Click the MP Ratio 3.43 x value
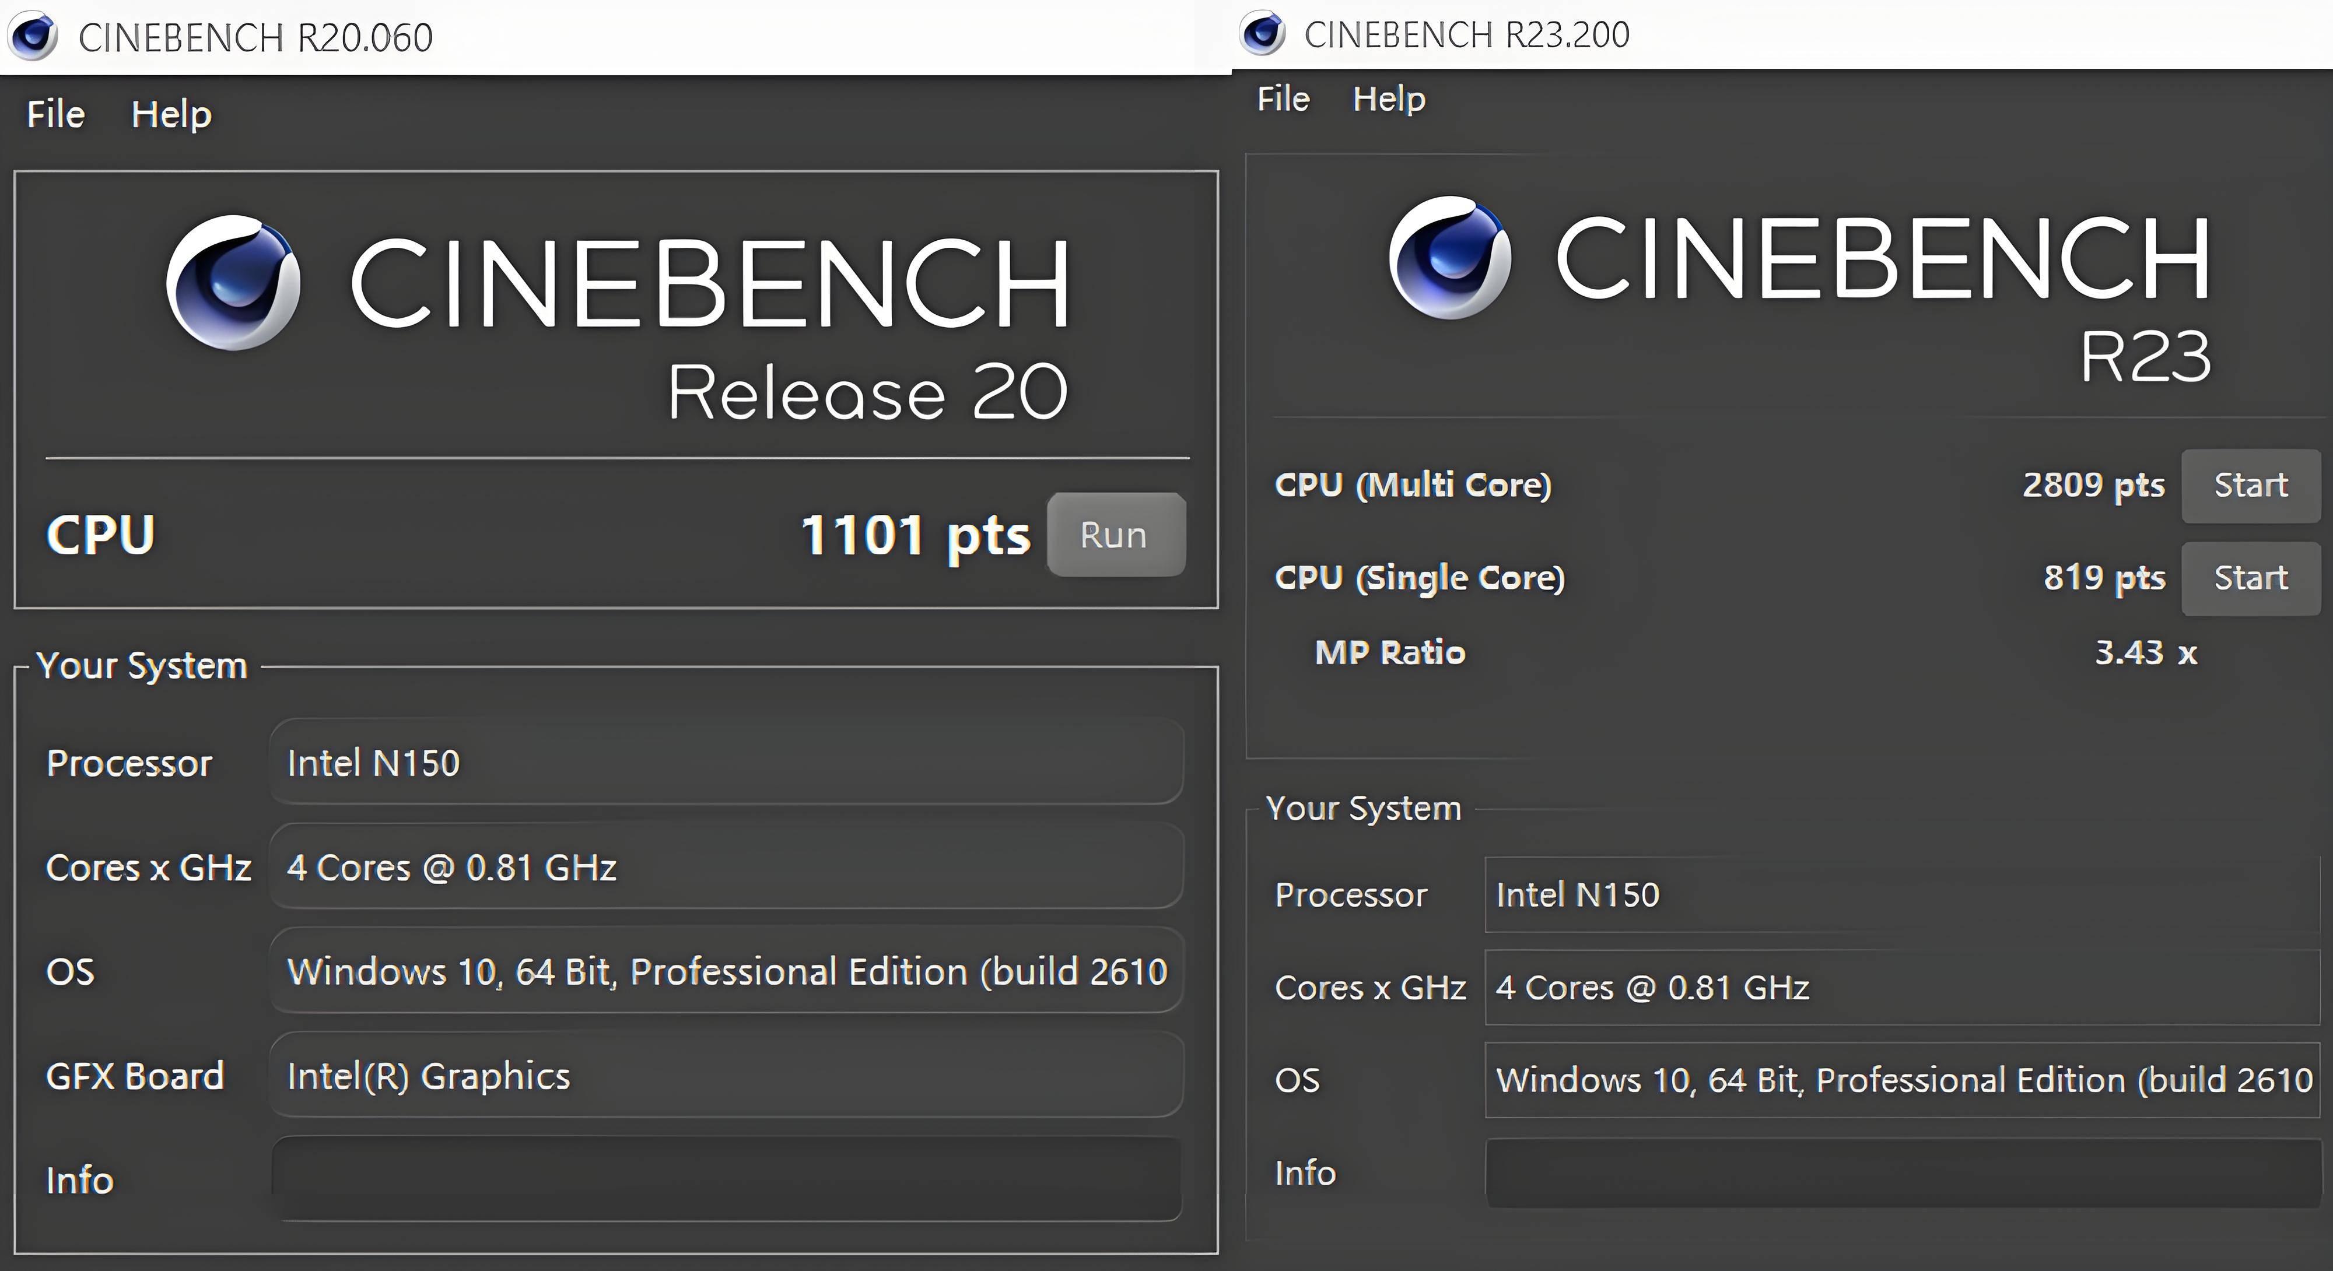Screen dimensions: 2333x1271 pyautogui.click(x=2145, y=653)
